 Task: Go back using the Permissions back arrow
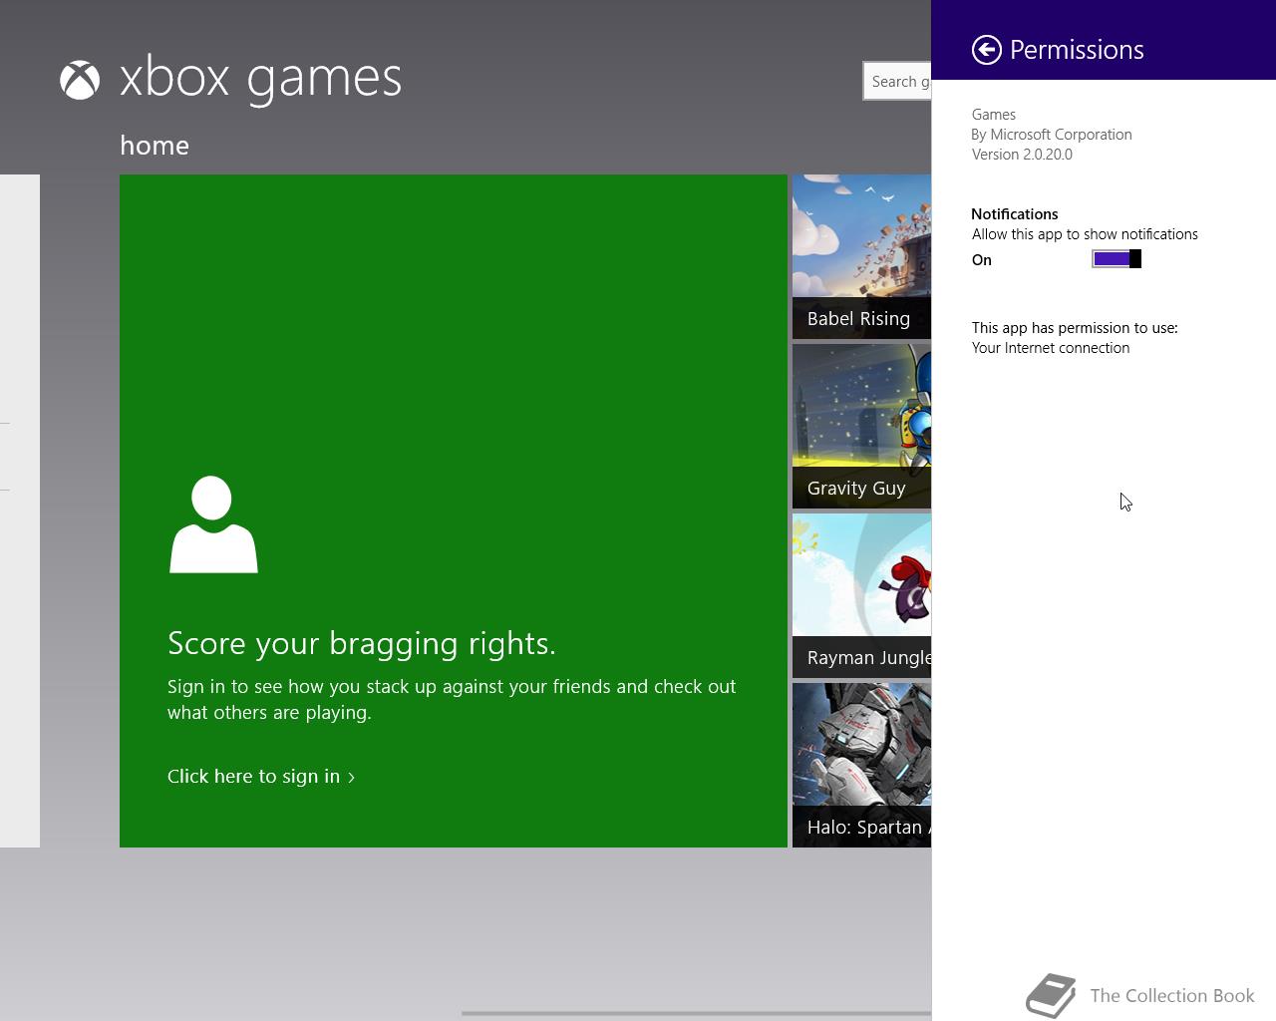986,50
